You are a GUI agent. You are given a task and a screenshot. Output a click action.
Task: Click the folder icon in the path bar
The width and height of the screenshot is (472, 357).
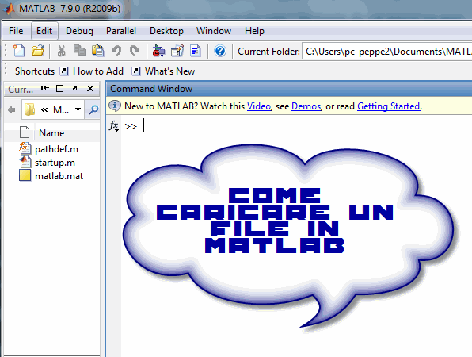tap(30, 109)
